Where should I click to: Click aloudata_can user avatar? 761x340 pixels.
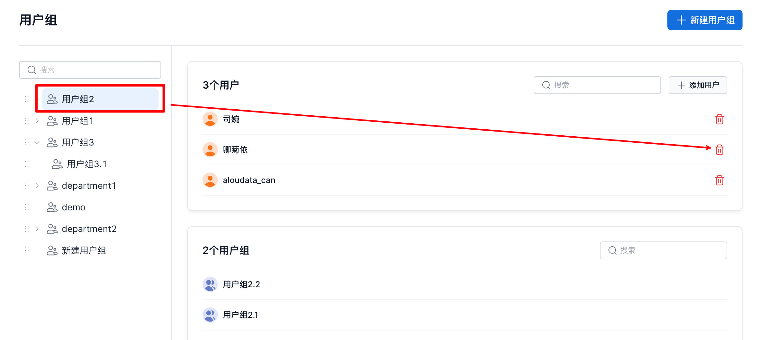tap(210, 180)
